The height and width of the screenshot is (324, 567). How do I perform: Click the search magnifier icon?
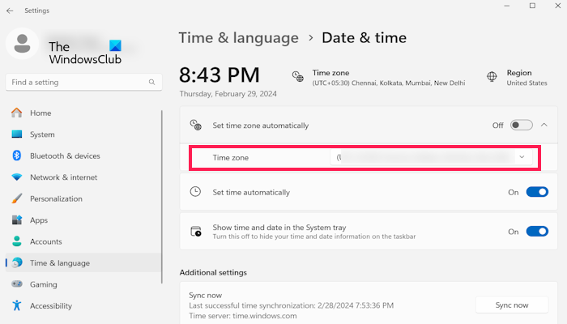pyautogui.click(x=151, y=82)
